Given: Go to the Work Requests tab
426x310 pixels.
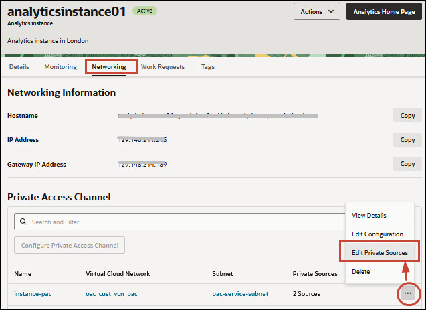Looking at the screenshot, I should 163,67.
